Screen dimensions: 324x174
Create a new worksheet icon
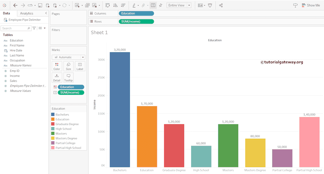(77, 5)
